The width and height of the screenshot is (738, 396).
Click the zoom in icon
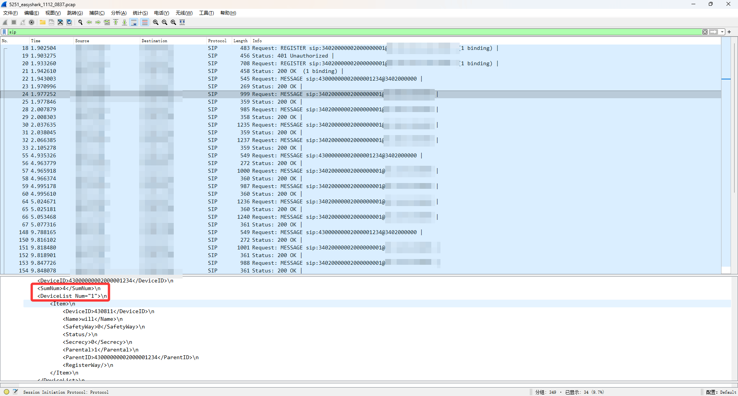(x=156, y=22)
